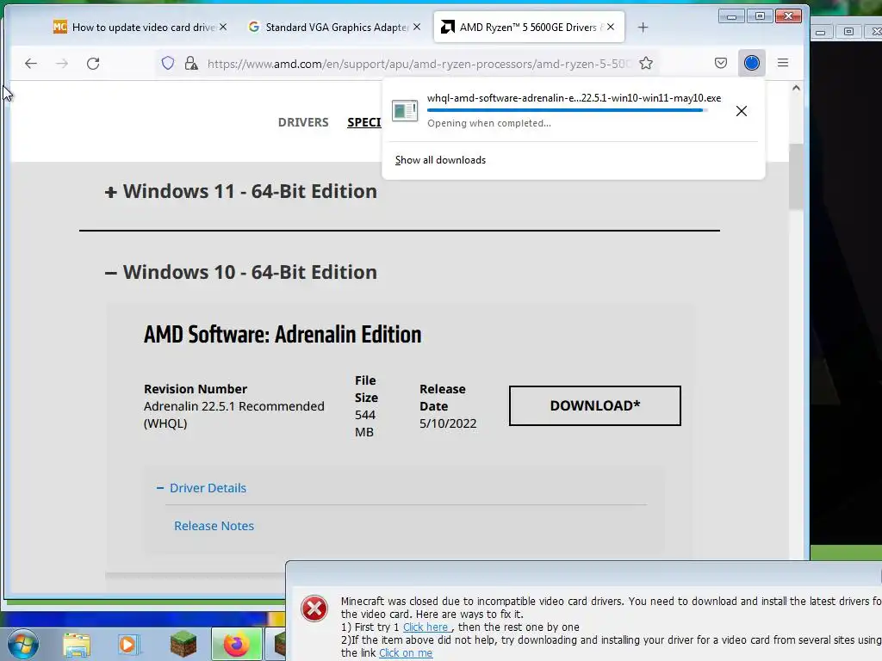Show site security padlock info
The width and height of the screenshot is (882, 661).
(191, 63)
